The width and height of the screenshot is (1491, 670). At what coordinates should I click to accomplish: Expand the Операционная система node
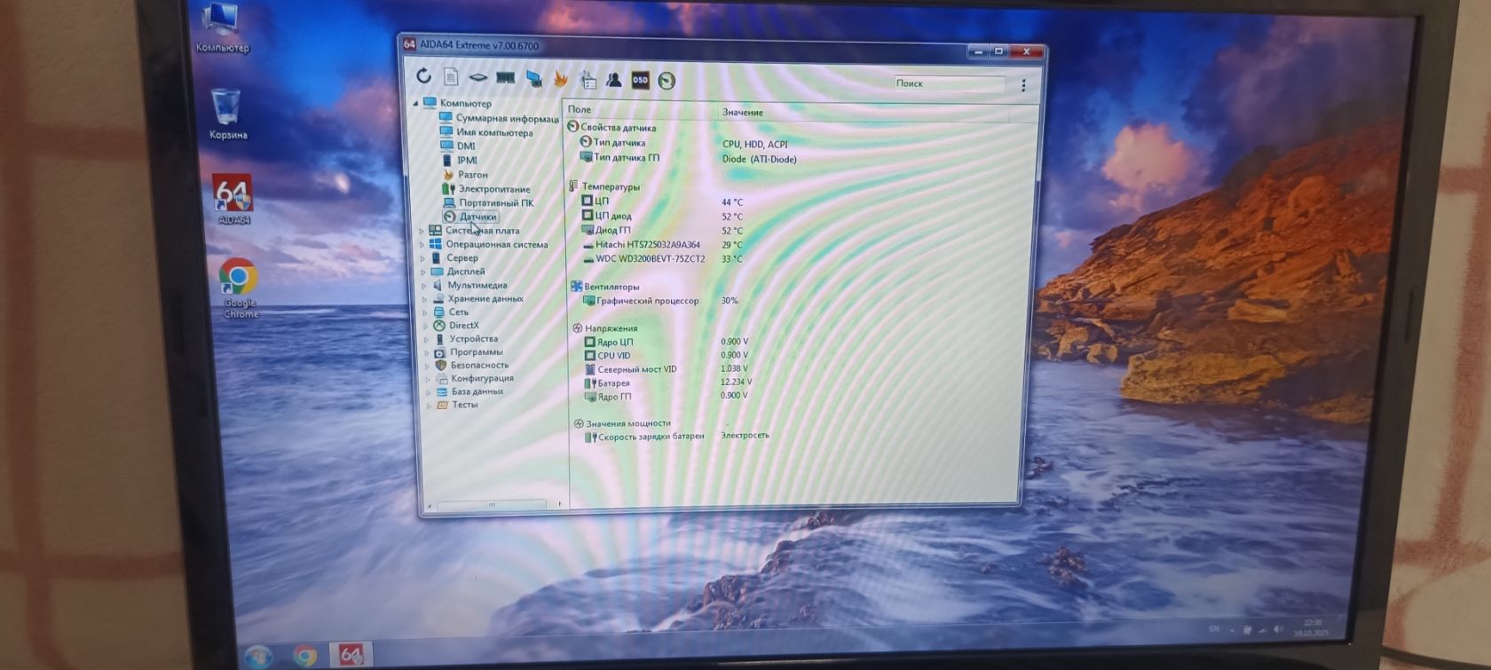coord(422,245)
